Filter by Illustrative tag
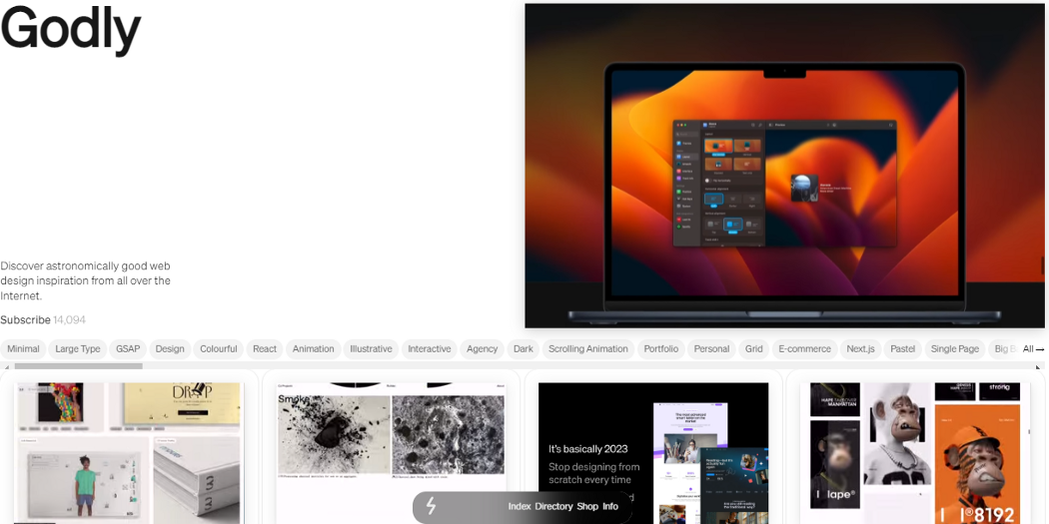 pos(372,349)
